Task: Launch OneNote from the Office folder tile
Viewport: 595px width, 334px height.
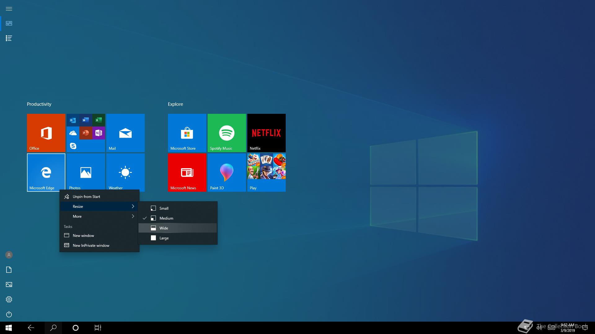Action: click(x=99, y=133)
